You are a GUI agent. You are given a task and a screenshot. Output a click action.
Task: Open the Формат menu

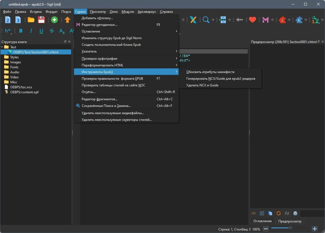click(x=52, y=12)
